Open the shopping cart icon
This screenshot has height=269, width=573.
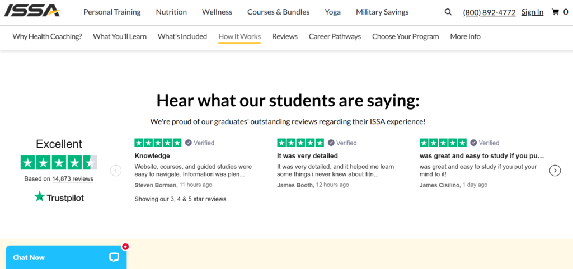click(x=556, y=12)
